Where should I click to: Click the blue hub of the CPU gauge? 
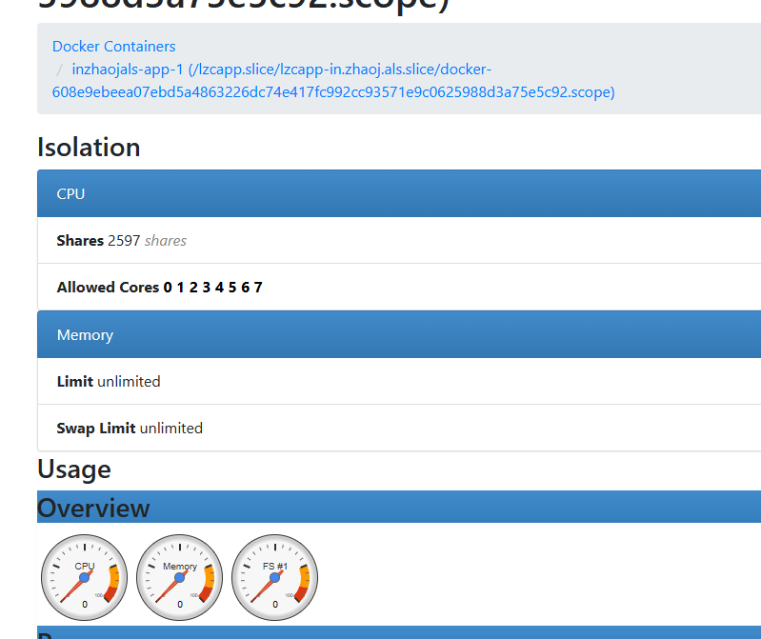(85, 578)
